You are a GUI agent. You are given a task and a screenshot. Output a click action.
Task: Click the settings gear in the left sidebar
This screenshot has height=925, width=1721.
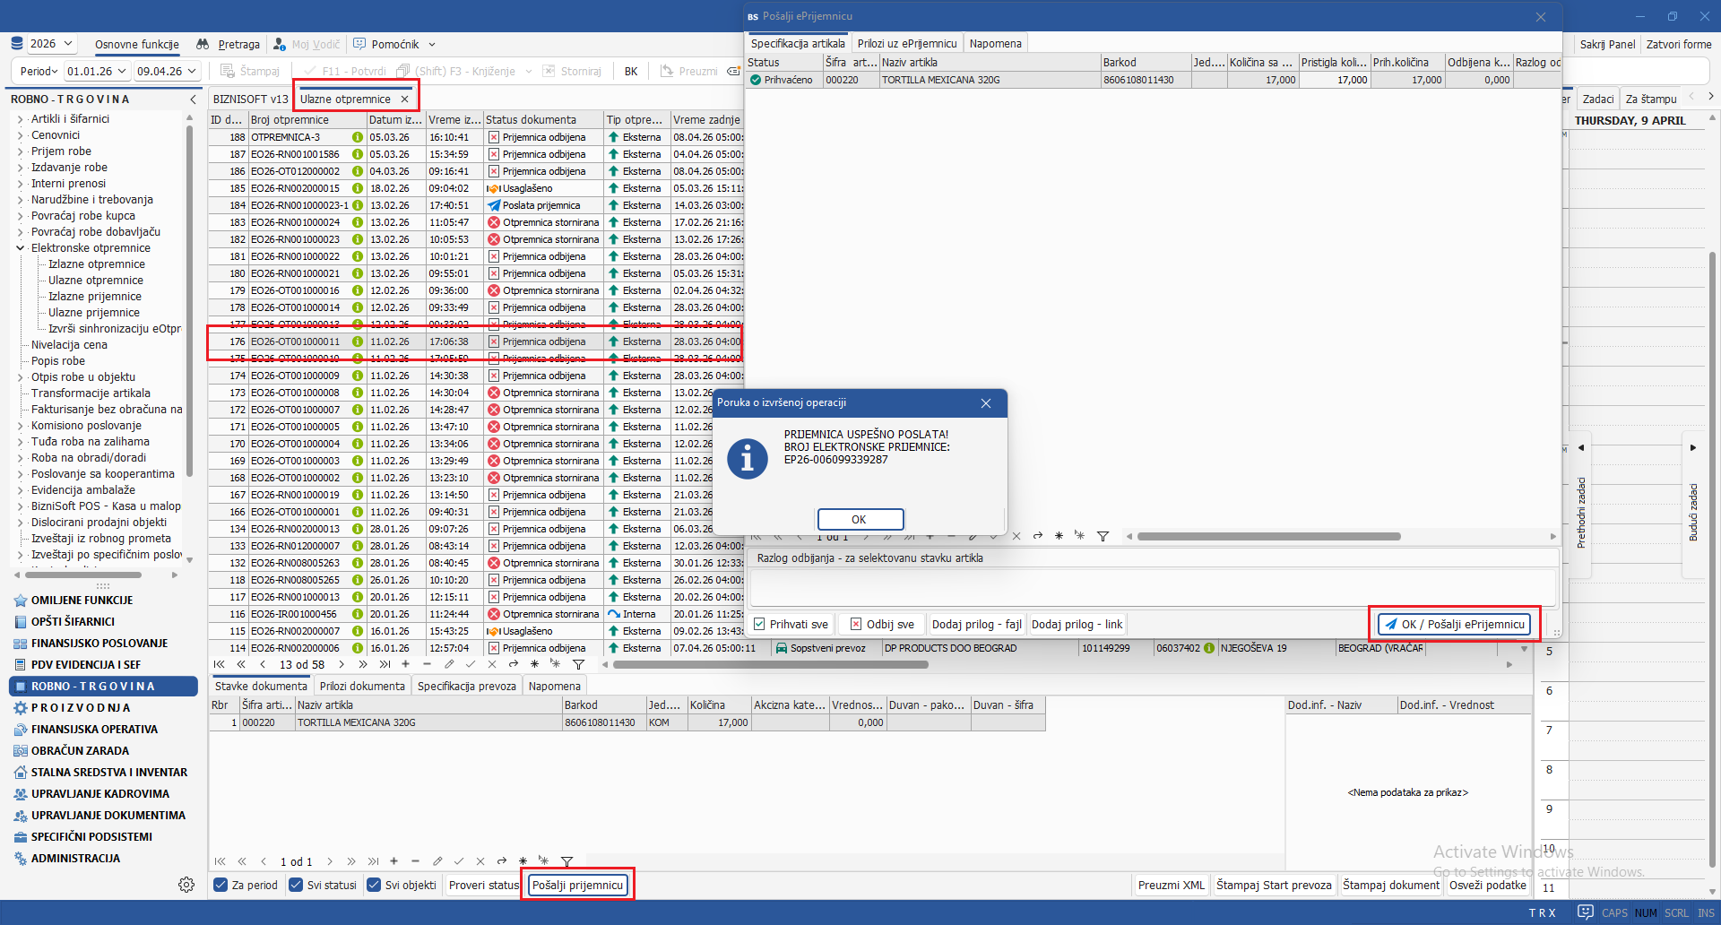point(186,885)
